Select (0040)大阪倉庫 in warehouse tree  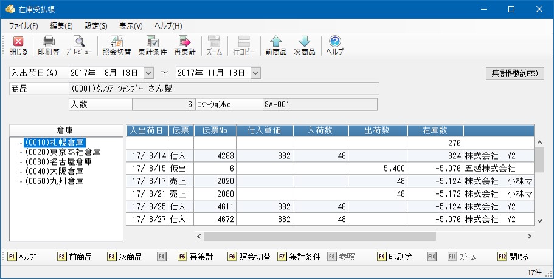pyautogui.click(x=54, y=172)
